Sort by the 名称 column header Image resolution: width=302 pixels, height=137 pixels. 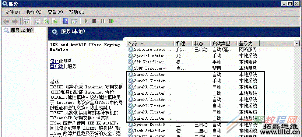pyautogui.click(x=150, y=43)
